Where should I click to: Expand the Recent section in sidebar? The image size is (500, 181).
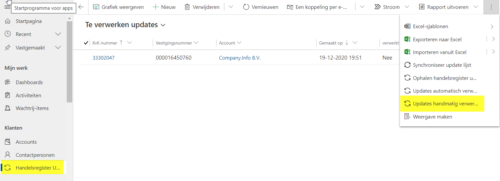tap(58, 34)
